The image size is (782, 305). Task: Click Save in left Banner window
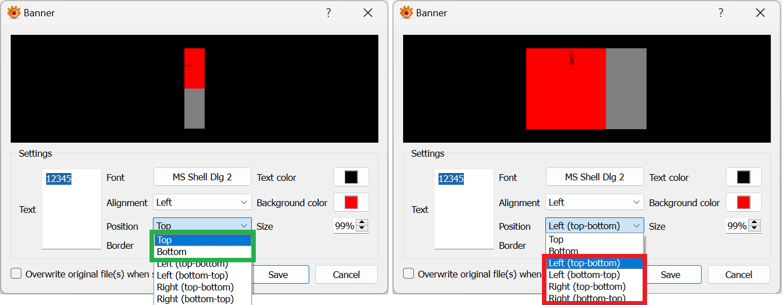click(x=278, y=275)
